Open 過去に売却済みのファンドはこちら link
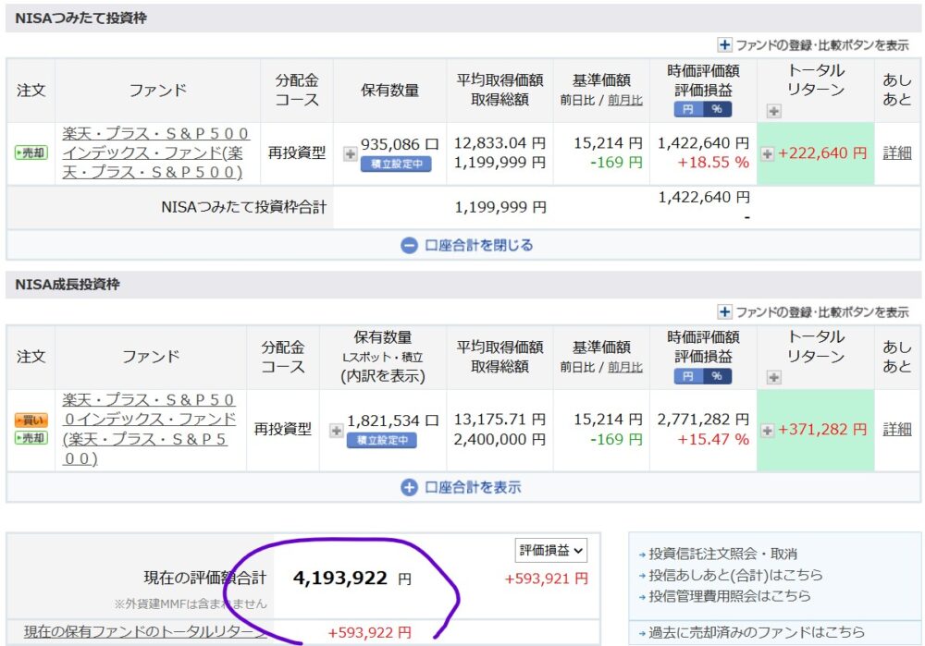The image size is (925, 646). (757, 632)
